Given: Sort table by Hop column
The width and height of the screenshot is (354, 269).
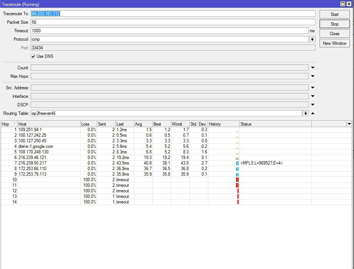Looking at the screenshot, I should 9,124.
